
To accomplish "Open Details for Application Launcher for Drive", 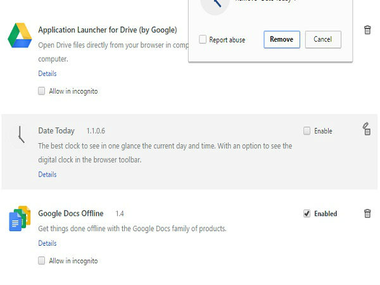I will click(47, 73).
